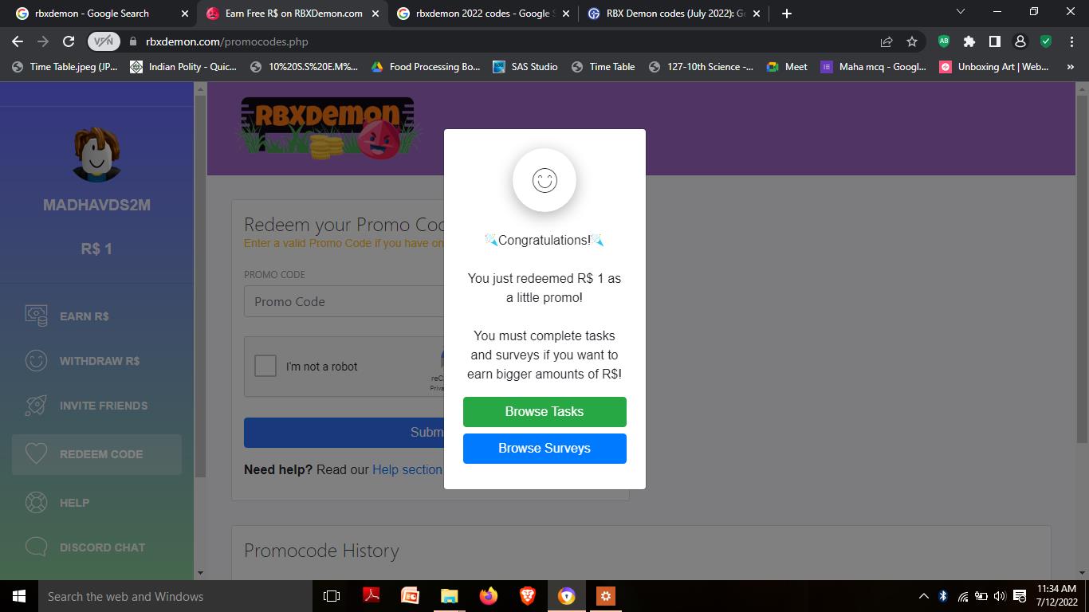1089x612 pixels.
Task: Open the Maha mcq bookmark
Action: tap(874, 67)
